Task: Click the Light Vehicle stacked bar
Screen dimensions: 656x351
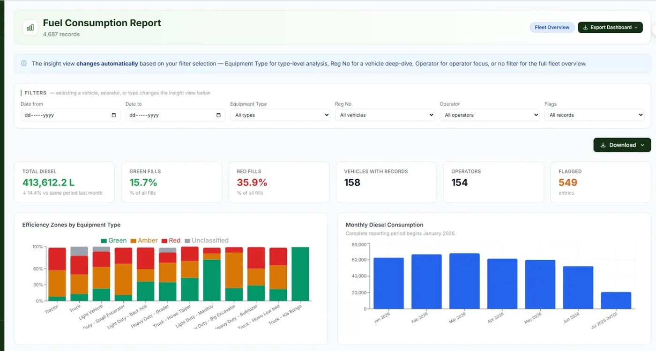Action: pyautogui.click(x=101, y=274)
